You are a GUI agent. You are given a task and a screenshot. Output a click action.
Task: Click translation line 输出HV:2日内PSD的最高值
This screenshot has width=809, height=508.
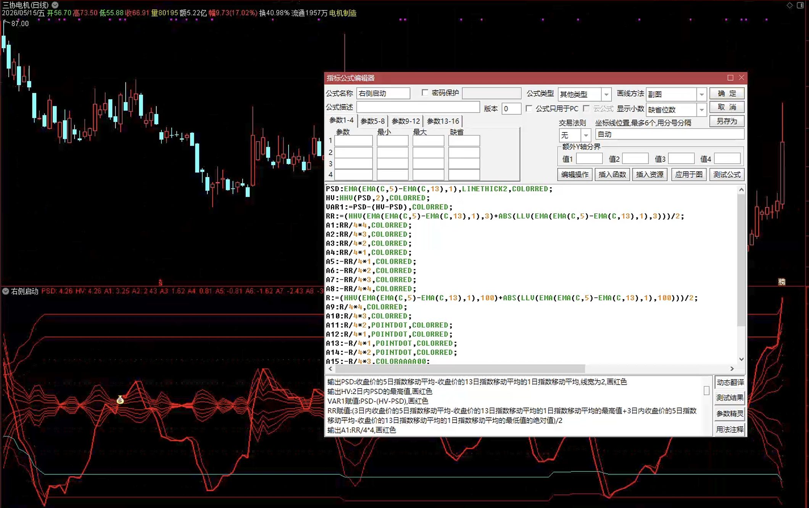[x=380, y=391]
